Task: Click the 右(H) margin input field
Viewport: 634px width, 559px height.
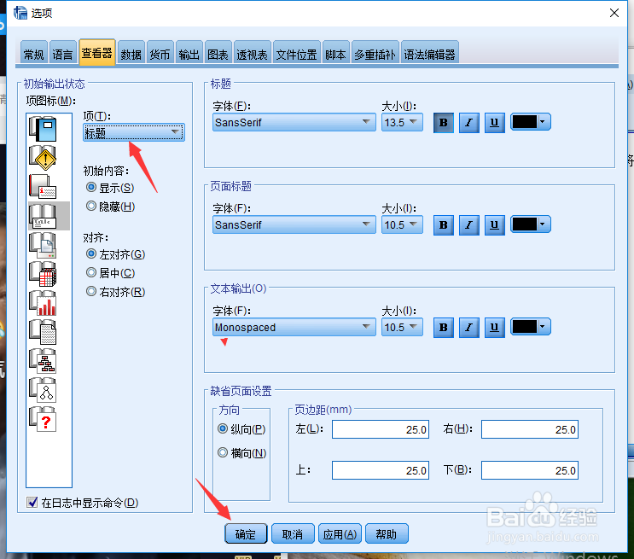Action: 530,429
